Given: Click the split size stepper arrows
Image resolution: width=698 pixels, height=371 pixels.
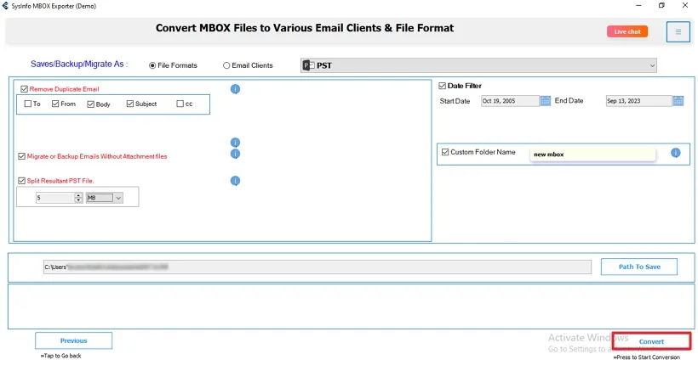Looking at the screenshot, I should pyautogui.click(x=78, y=198).
